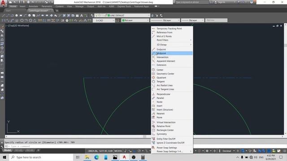Toggle Ignore Z Coordinate On/Off
Screen dimensions: 287x161
click(172, 143)
